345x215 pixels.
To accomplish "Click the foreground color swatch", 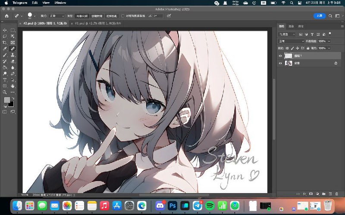I will [x=7, y=100].
